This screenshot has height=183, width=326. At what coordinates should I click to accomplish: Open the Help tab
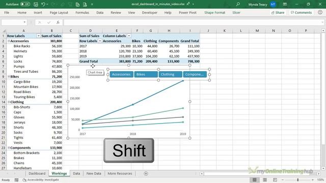(168, 12)
